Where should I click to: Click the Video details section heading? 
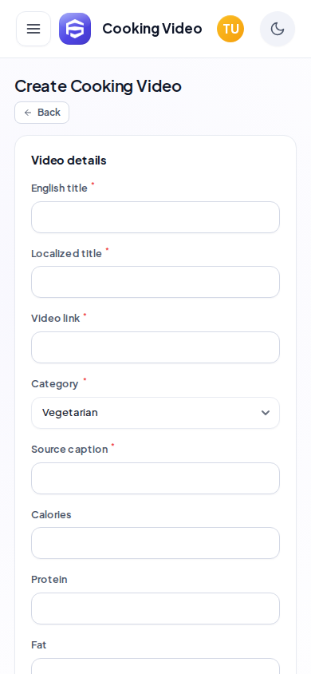click(69, 161)
